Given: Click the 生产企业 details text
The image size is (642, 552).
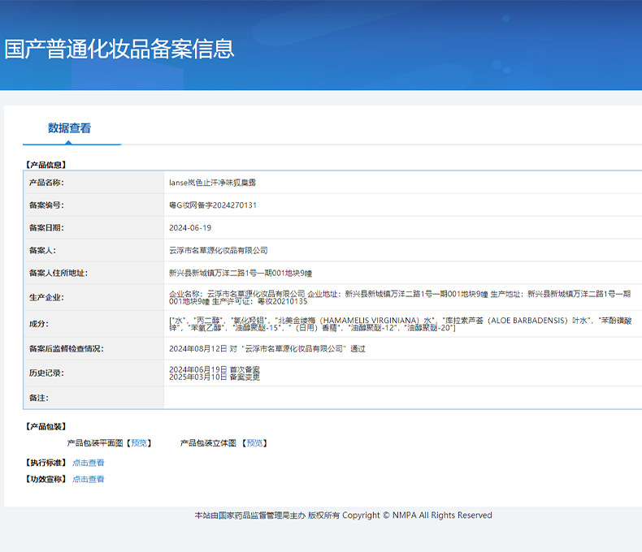Looking at the screenshot, I should coord(400,297).
